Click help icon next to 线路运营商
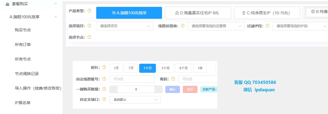 point(183,26)
